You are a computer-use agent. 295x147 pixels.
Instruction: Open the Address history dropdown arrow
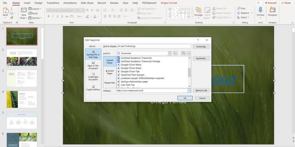[x=189, y=90]
